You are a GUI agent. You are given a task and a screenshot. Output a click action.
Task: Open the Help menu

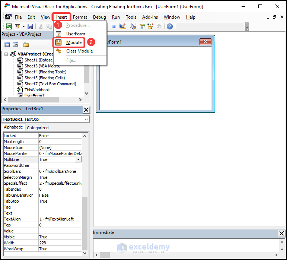coord(191,17)
